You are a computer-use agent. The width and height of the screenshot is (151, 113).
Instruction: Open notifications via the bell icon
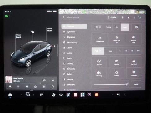pos(128,18)
